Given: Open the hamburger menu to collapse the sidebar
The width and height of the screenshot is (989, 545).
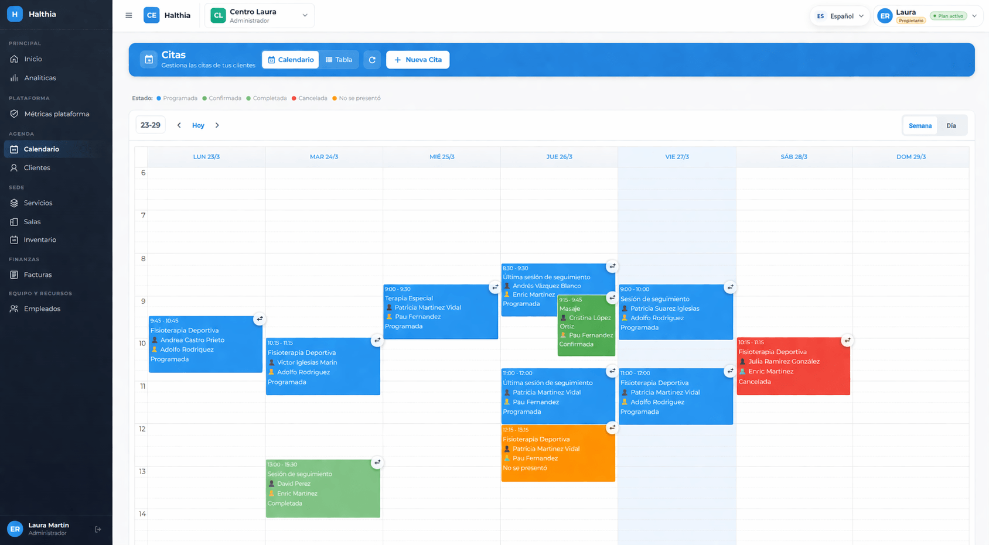Looking at the screenshot, I should coord(128,15).
